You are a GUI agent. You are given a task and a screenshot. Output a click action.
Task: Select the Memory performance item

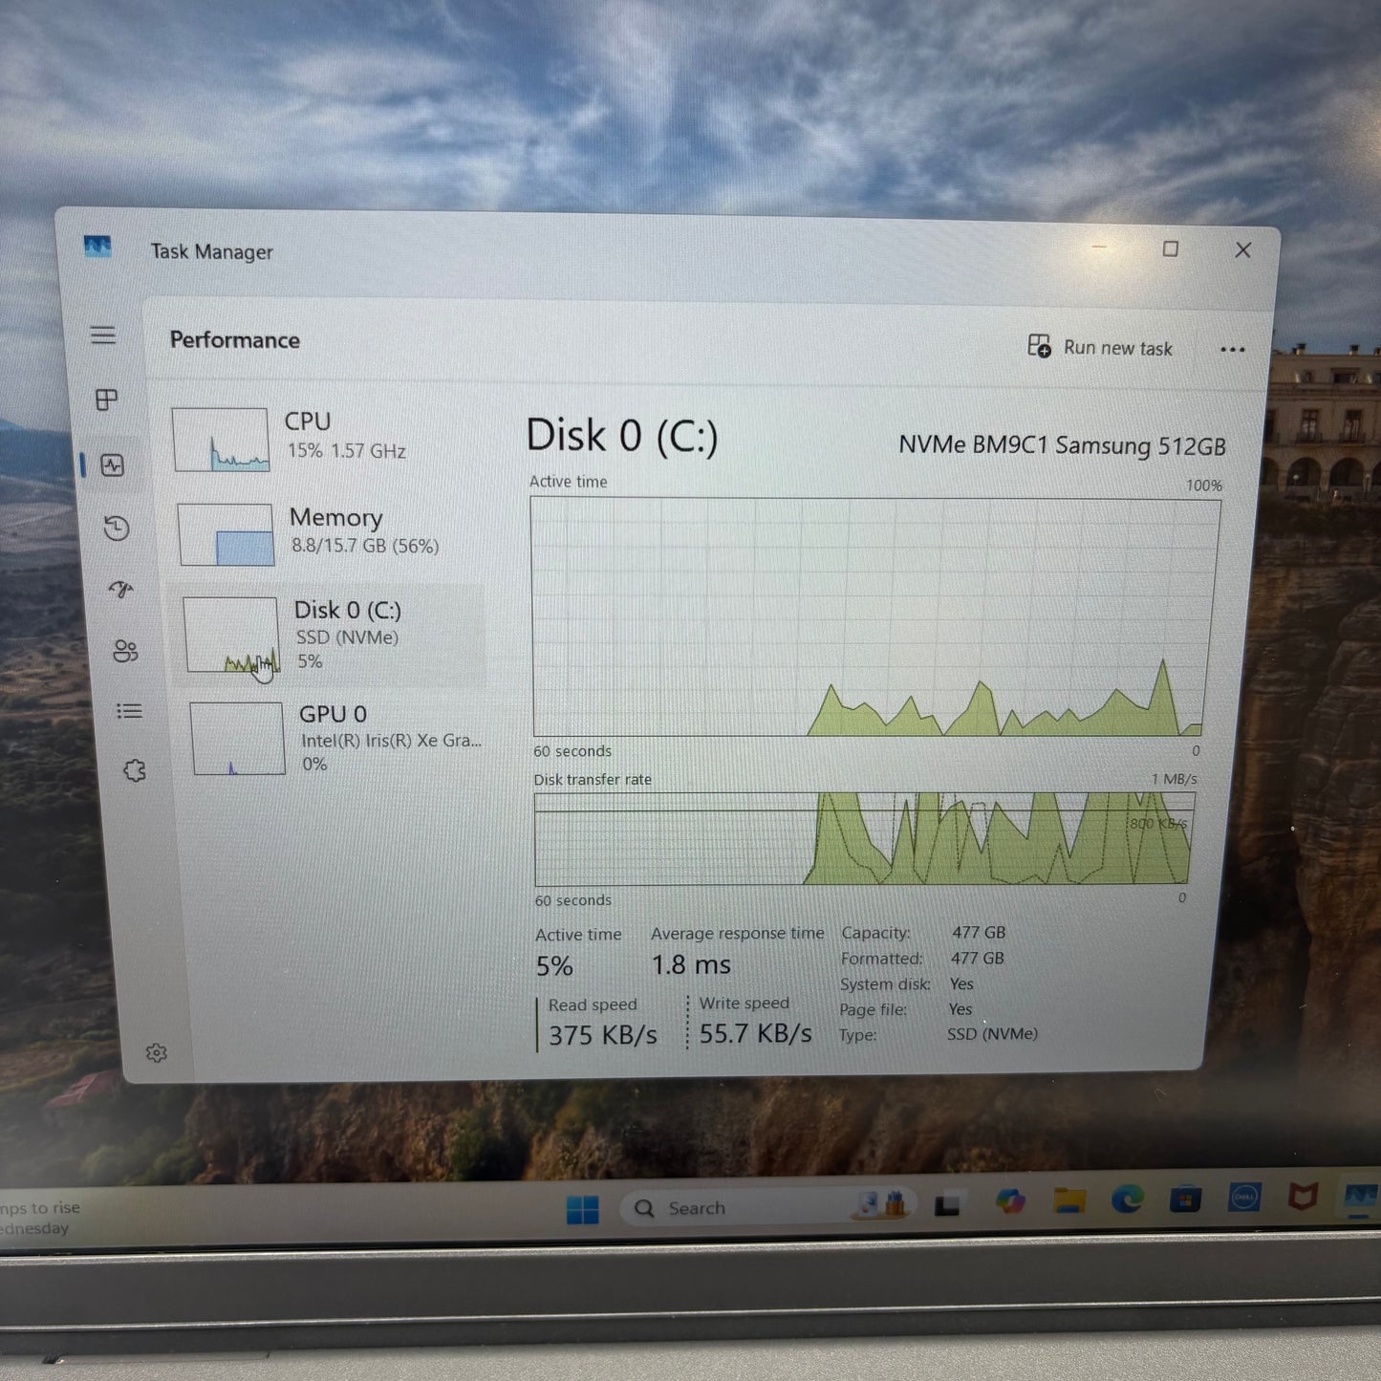tap(327, 533)
